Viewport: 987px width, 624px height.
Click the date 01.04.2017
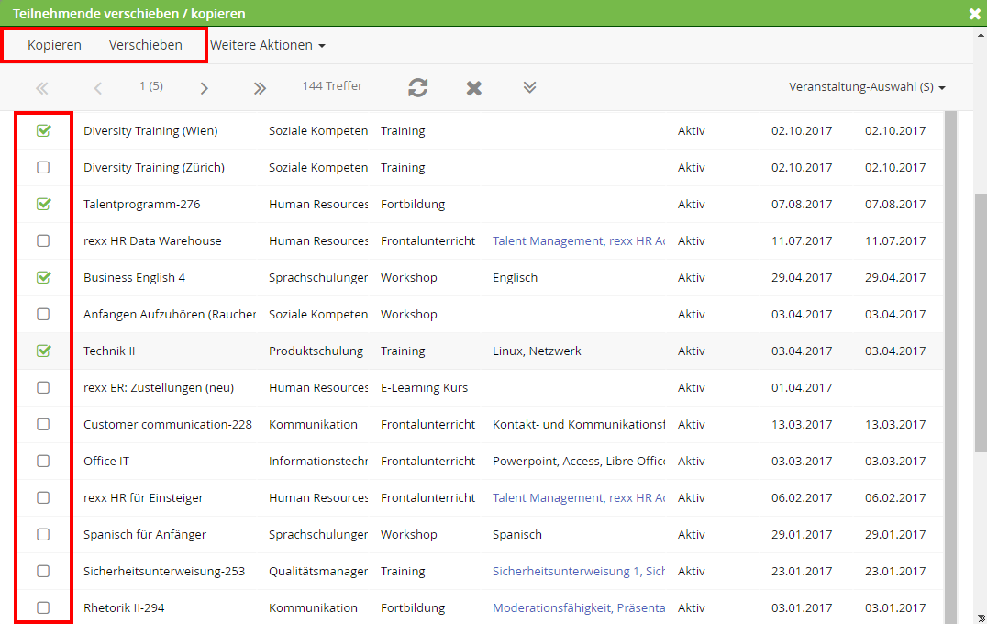pyautogui.click(x=802, y=387)
